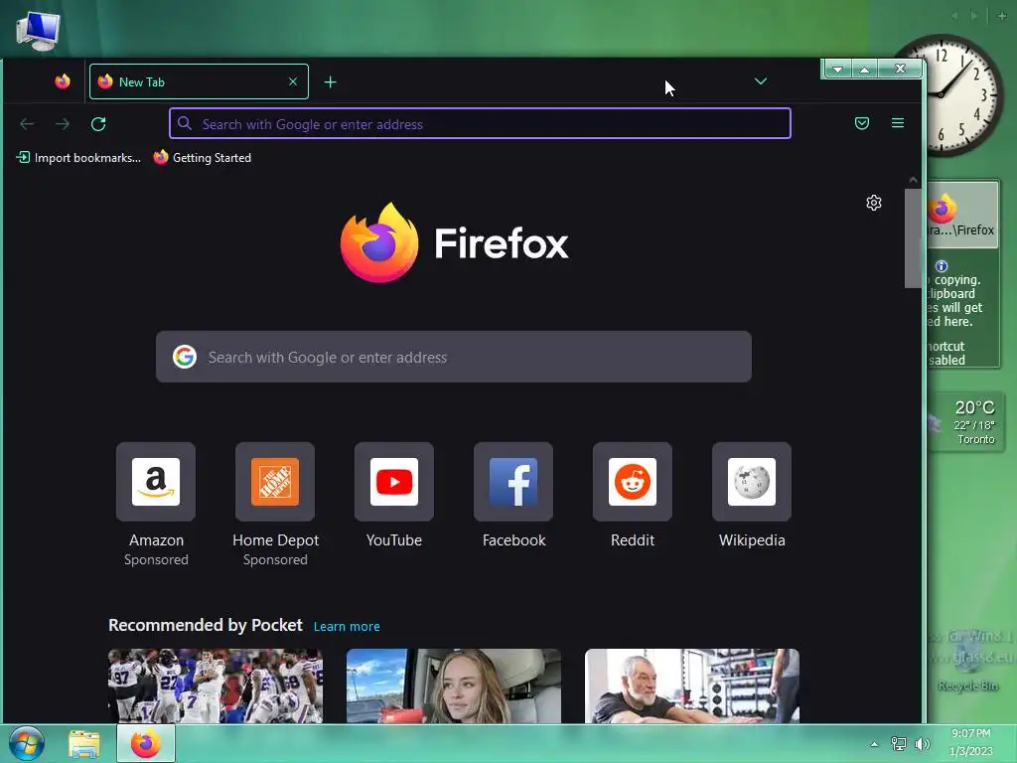Select the Firefox shortcut in sidebar gadget
This screenshot has width=1017, height=763.
pyautogui.click(x=963, y=216)
